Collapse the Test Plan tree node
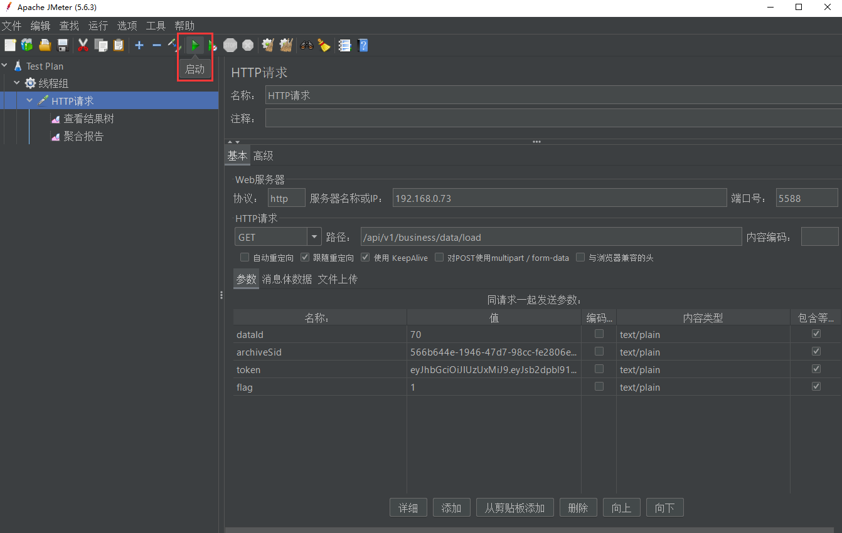This screenshot has width=842, height=533. point(5,65)
